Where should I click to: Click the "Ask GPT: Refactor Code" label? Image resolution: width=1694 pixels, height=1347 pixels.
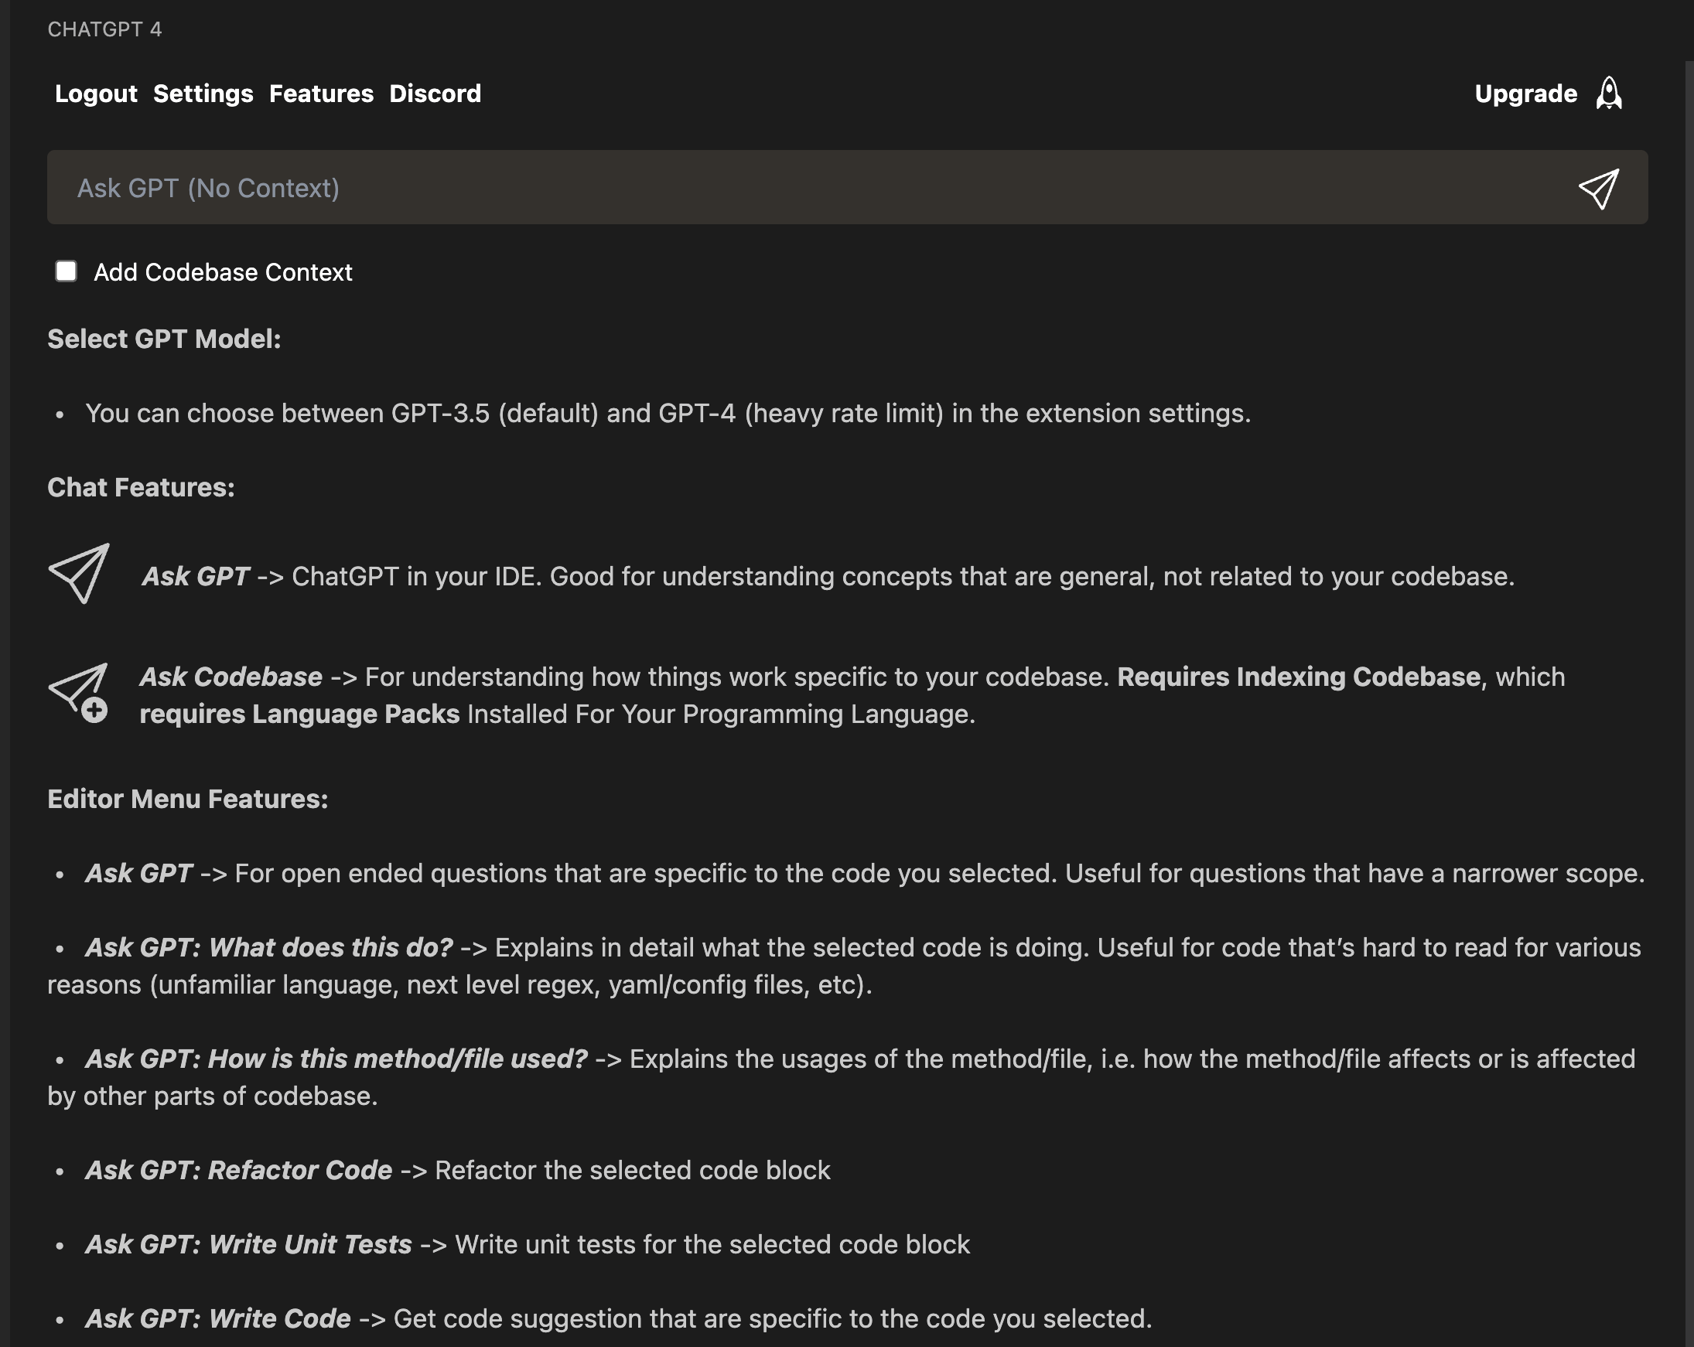pos(239,1170)
